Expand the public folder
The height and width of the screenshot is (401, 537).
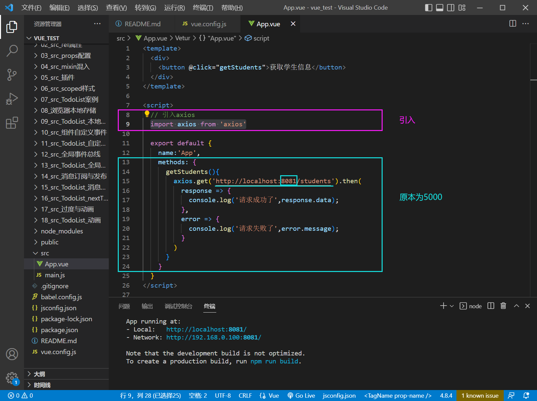67,242
